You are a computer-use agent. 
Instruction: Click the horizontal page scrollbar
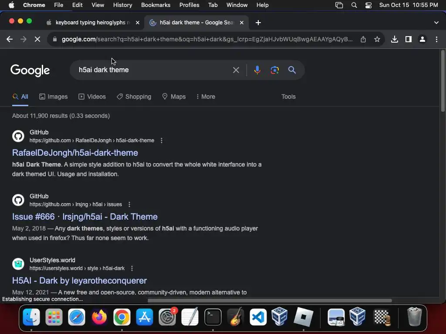270,300
